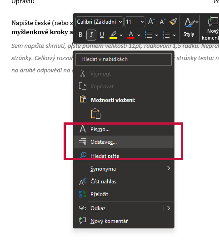Apply the bullet list icon
Viewport: 219px width, 248px height.
pyautogui.click(x=148, y=35)
